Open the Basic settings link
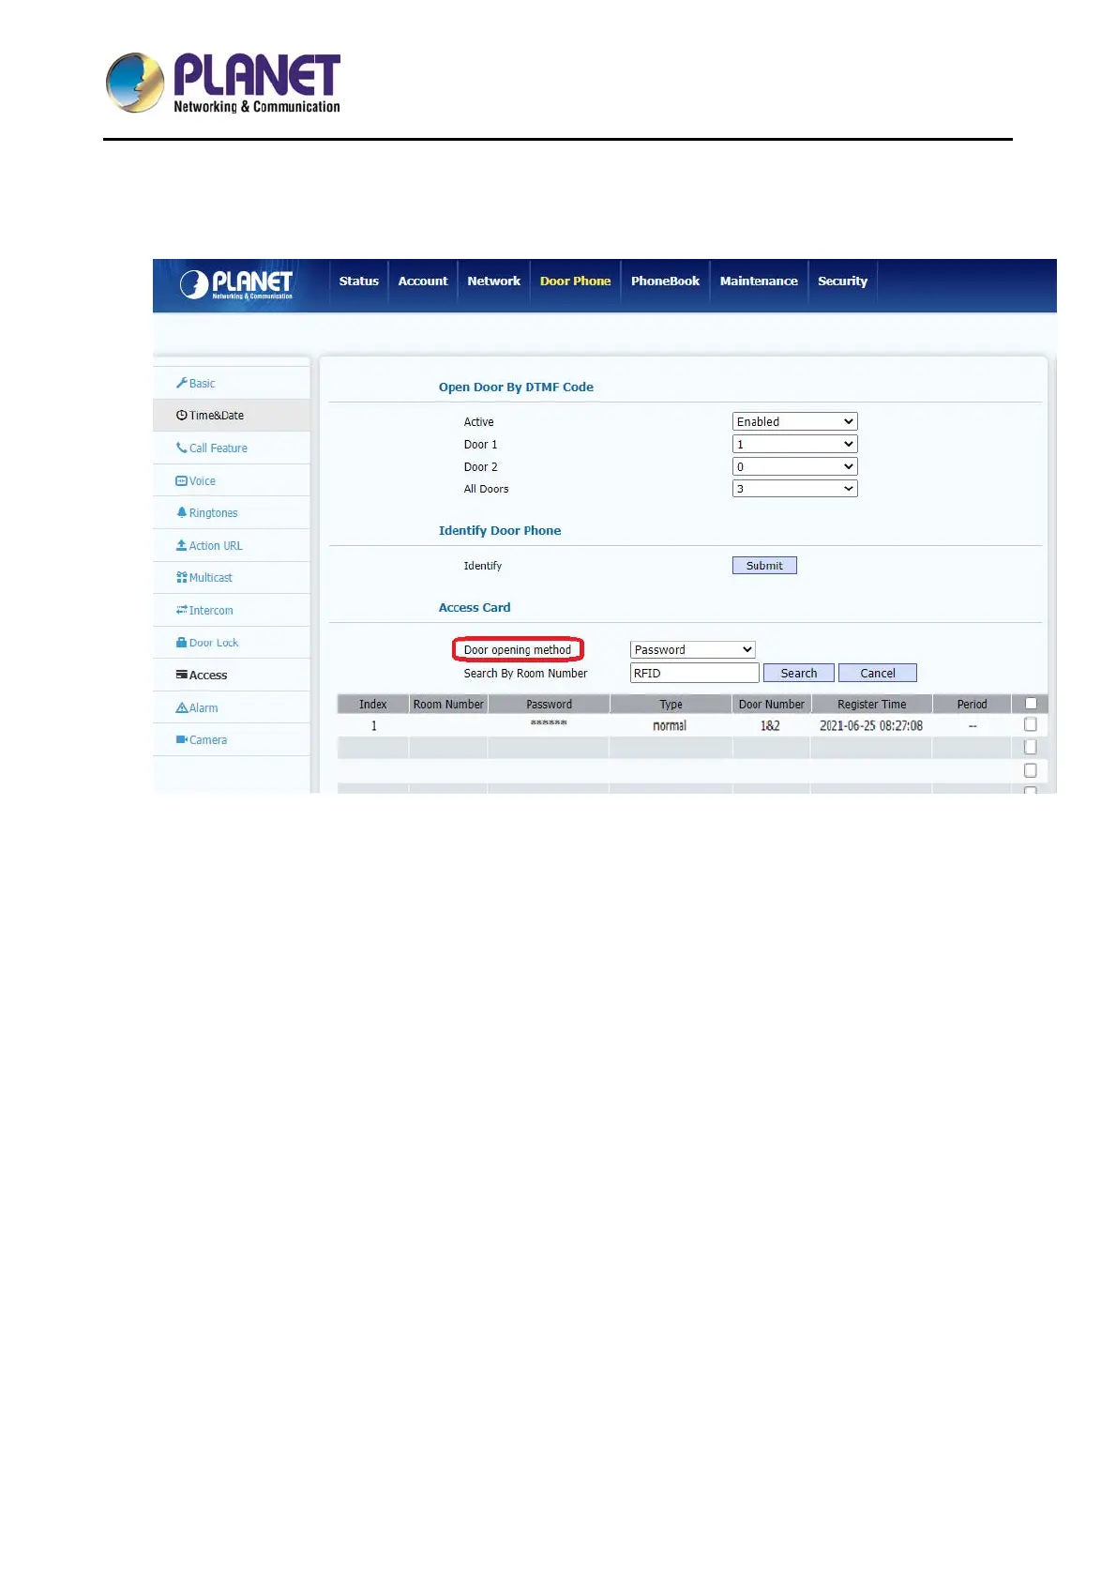 202,383
